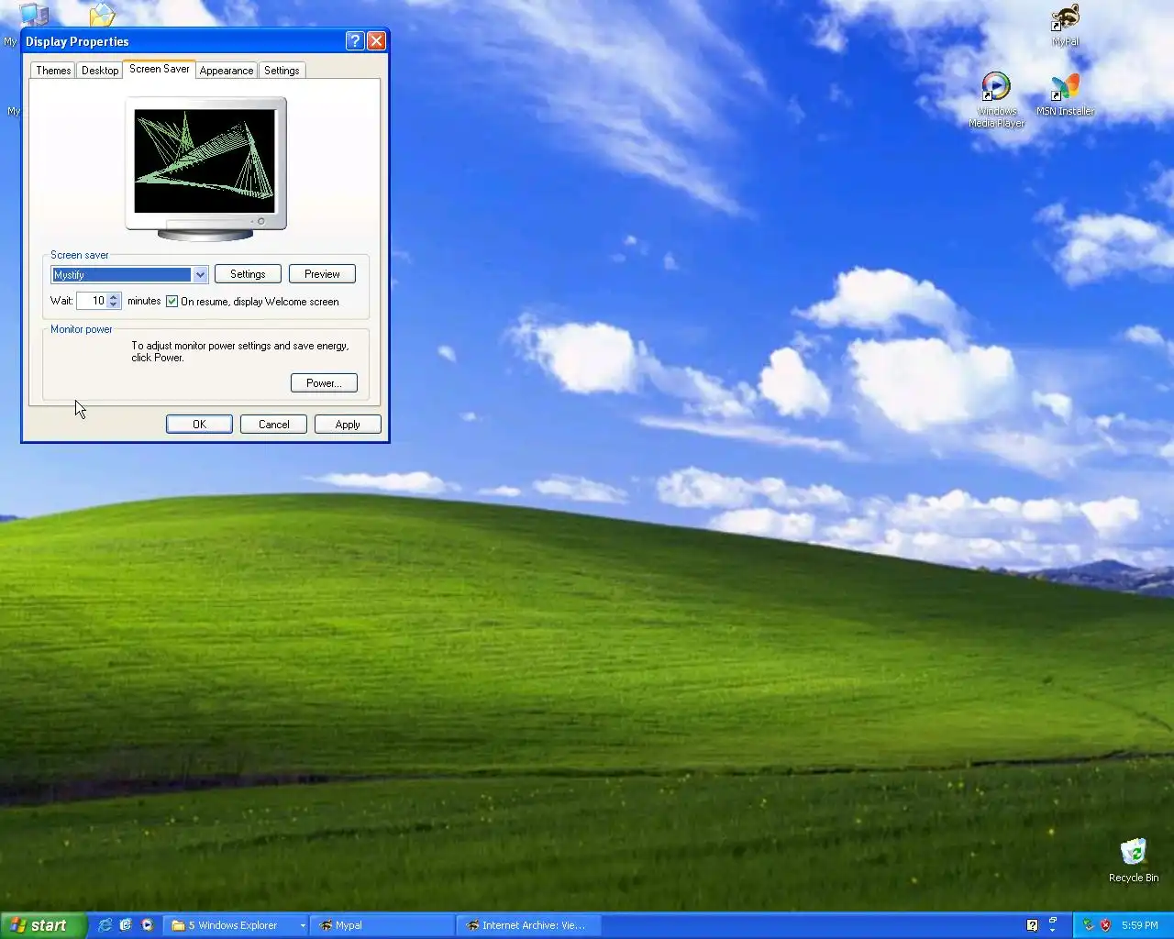The height and width of the screenshot is (939, 1174).
Task: Click the 5:59 PM taskbar clock
Action: (x=1139, y=925)
